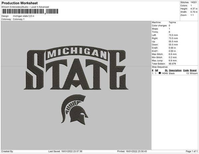Click the EndY value 0.00 in
The height and width of the screenshot is (154, 199).
172,51
